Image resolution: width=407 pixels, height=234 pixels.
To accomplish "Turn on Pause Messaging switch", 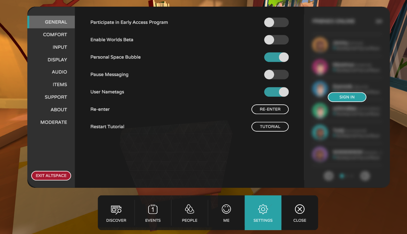I will pos(276,75).
